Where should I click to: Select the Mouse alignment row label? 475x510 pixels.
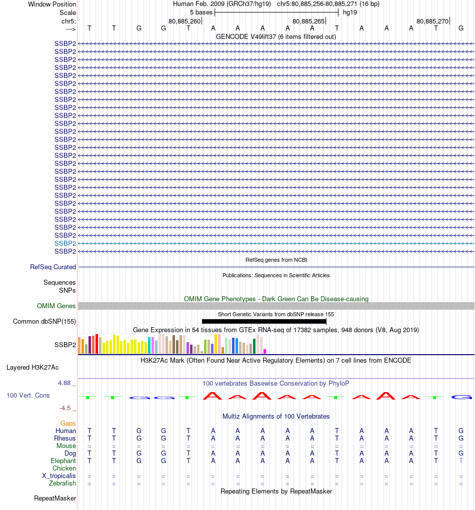coord(66,446)
